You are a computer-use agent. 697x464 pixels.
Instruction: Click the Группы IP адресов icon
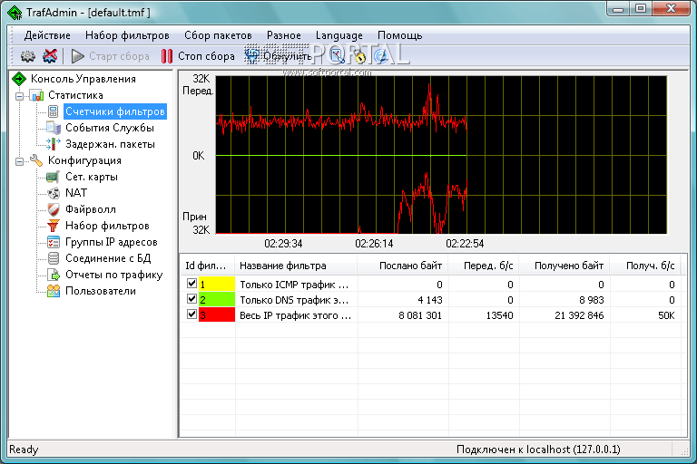pos(54,243)
